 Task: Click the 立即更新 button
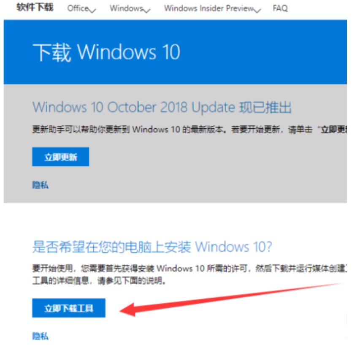[61, 157]
